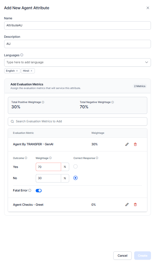Open the Languages dropdown

pyautogui.click(x=77, y=62)
